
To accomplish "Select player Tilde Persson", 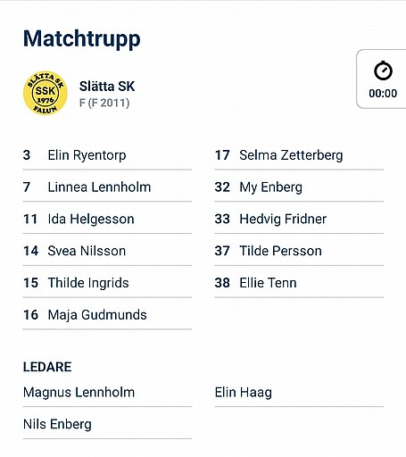I will 299,251.
